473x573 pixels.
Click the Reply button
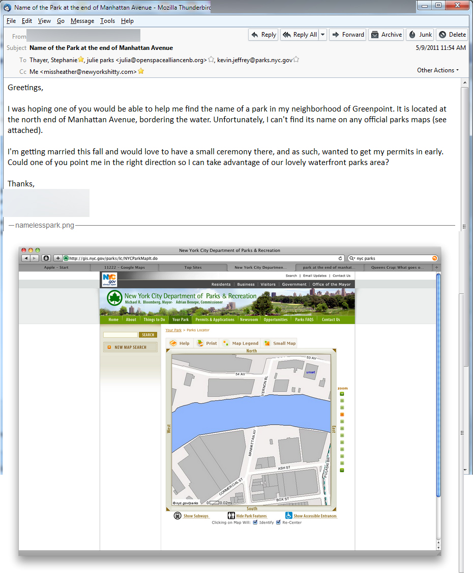(263, 35)
